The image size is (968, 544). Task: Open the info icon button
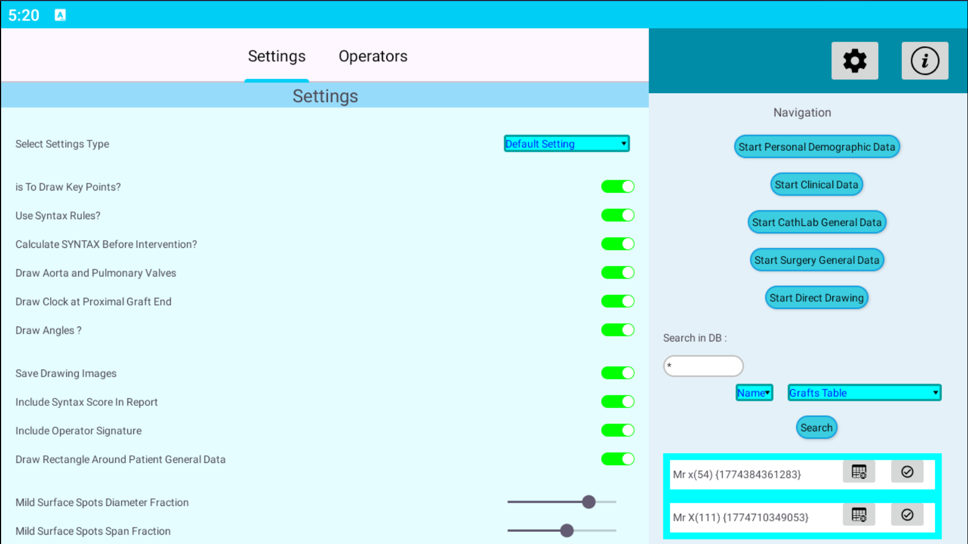pyautogui.click(x=924, y=61)
